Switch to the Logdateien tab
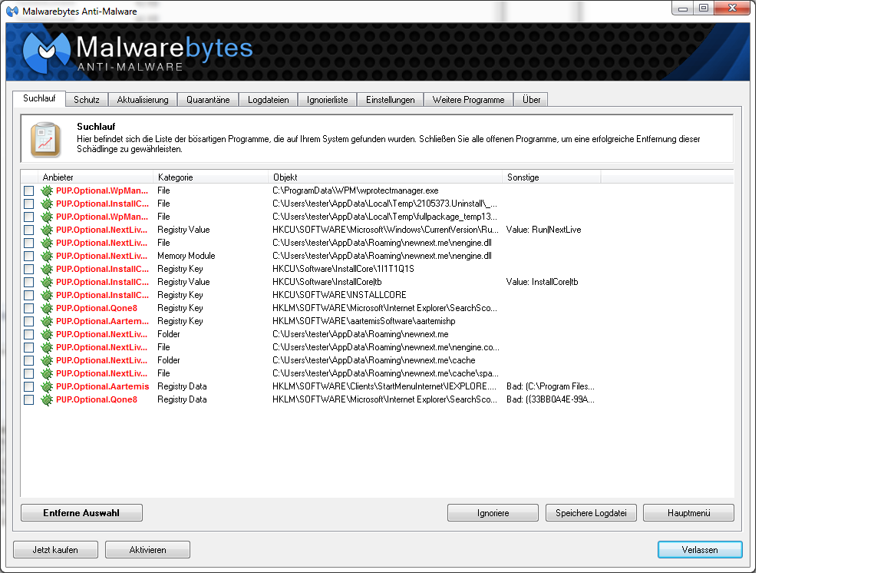 (269, 99)
